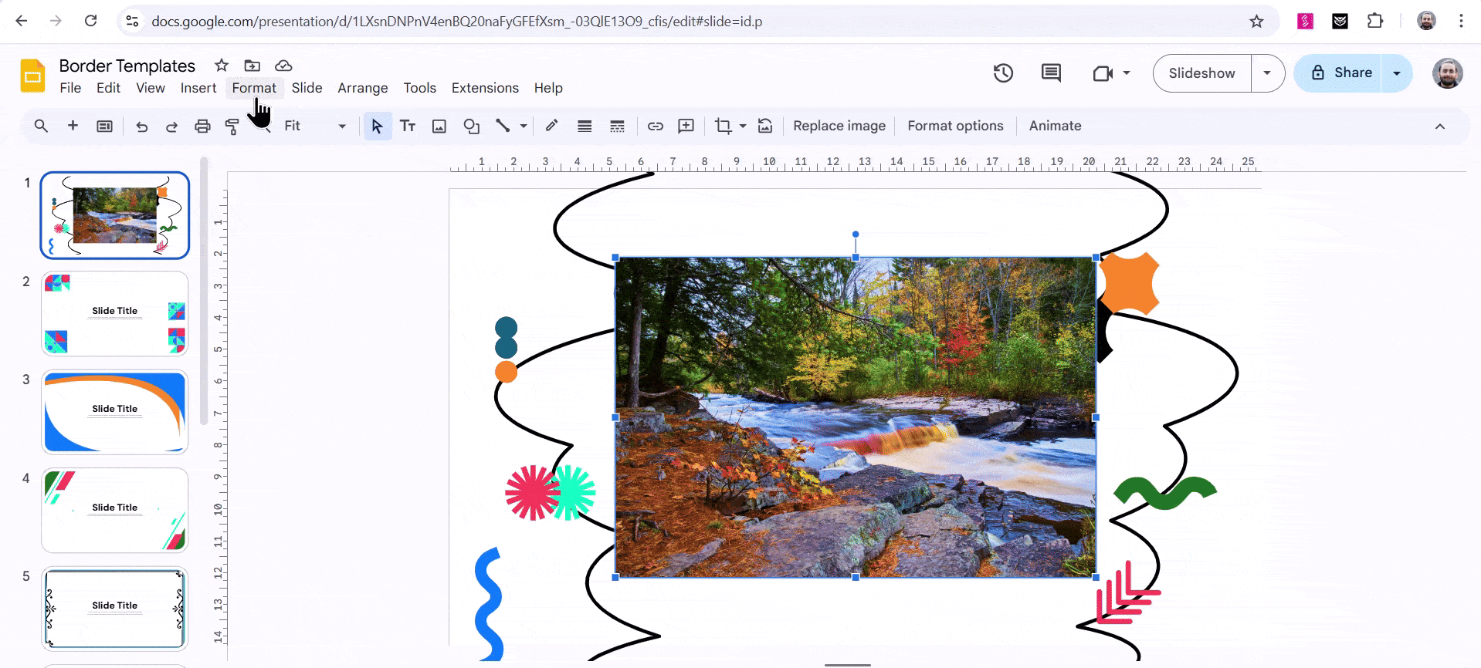Click the undo arrow icon
1481x668 pixels.
[141, 127]
